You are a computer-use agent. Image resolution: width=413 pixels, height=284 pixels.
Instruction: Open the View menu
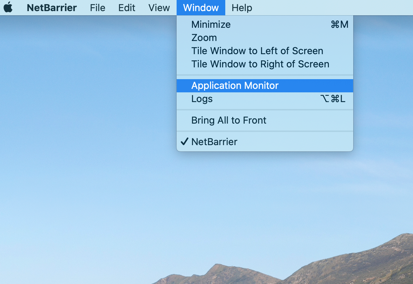click(159, 8)
